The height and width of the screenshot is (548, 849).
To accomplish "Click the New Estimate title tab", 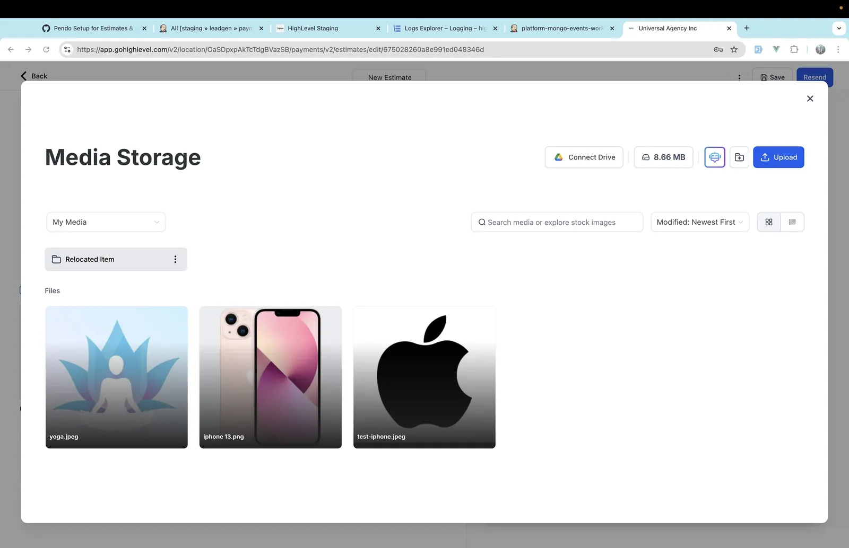I will pos(389,77).
